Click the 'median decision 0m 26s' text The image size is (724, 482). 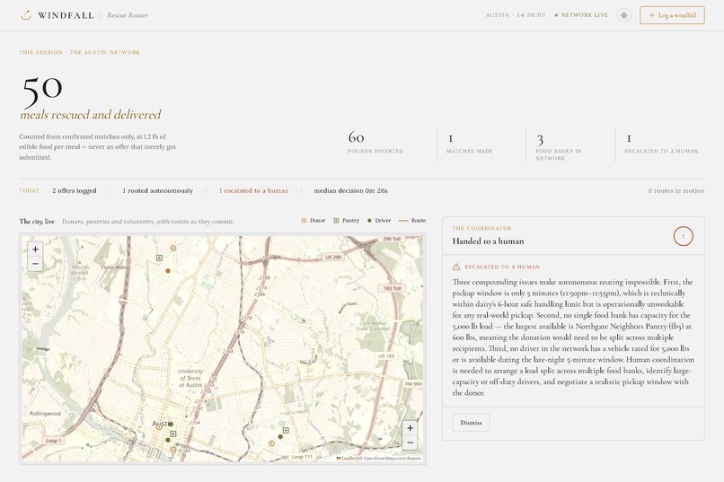[351, 190]
